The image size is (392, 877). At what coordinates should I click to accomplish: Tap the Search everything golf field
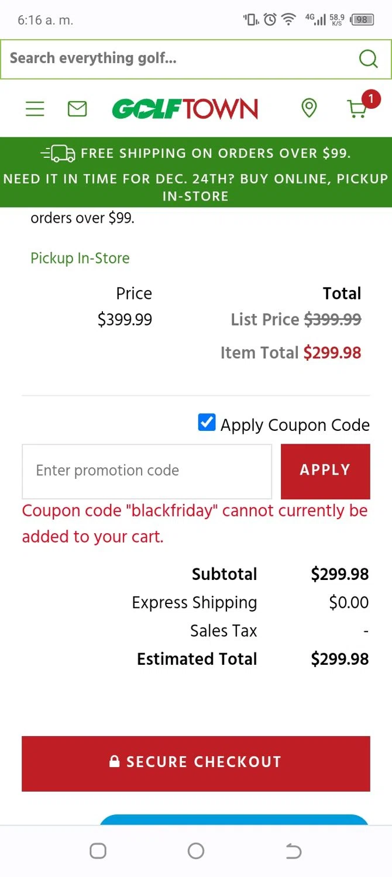(176, 58)
